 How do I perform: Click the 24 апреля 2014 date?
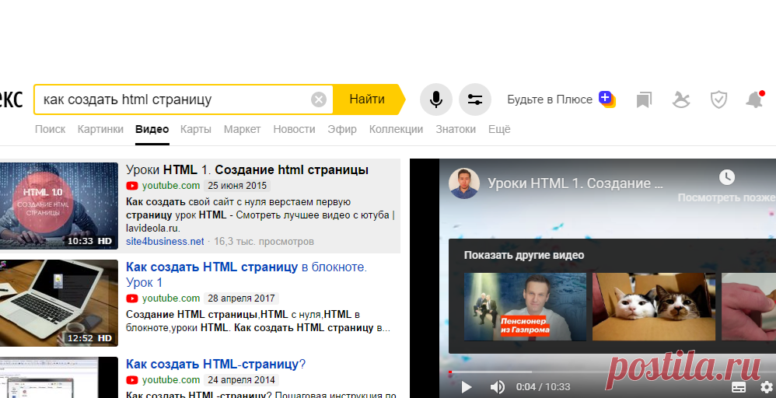pyautogui.click(x=242, y=380)
